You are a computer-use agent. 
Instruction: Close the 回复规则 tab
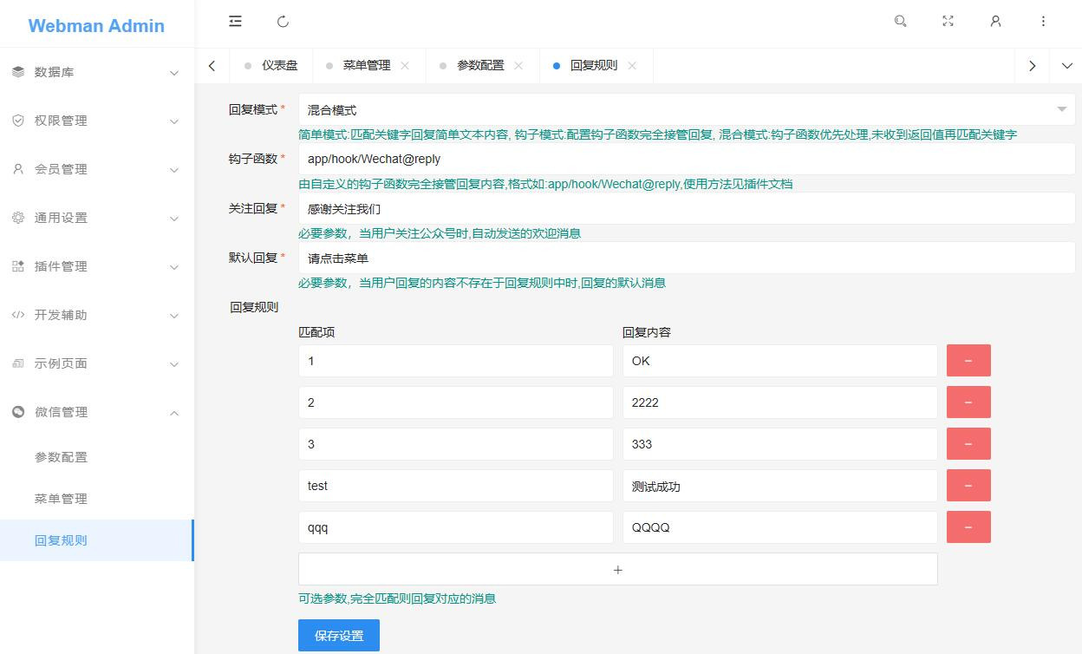click(x=632, y=66)
